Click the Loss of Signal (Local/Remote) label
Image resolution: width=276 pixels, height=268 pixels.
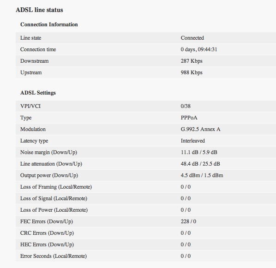54,198
